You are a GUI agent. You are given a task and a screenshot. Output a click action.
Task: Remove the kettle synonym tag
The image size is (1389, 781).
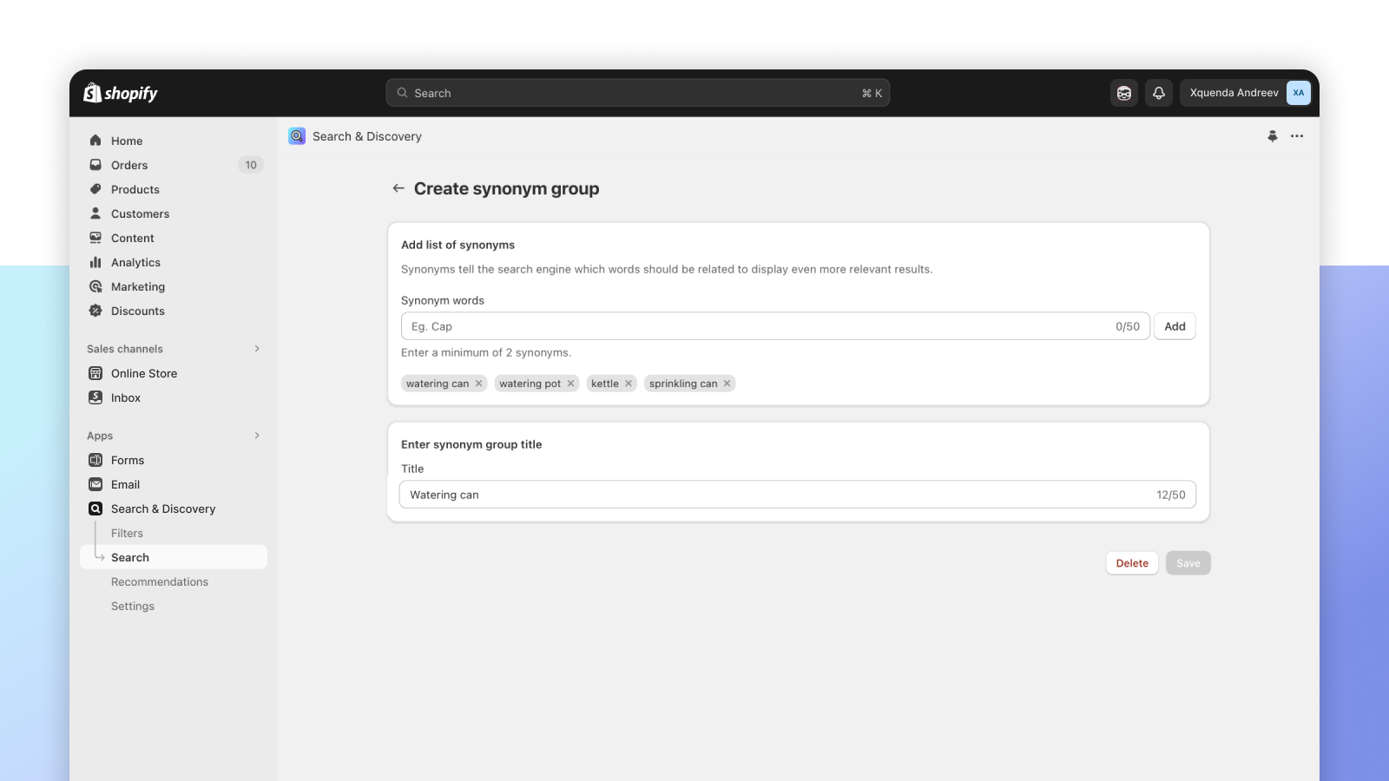click(x=629, y=383)
